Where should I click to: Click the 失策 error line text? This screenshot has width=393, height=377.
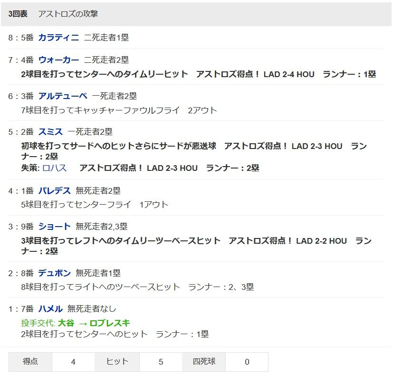pyautogui.click(x=140, y=168)
